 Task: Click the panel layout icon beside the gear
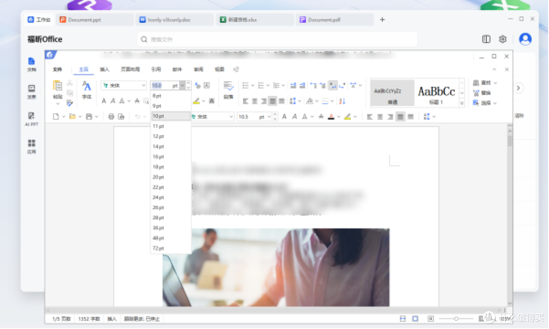tap(486, 39)
